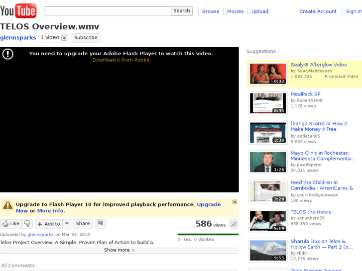Open Mayo Clinic video thumbnail
This screenshot has height=271, width=362.
tap(268, 162)
